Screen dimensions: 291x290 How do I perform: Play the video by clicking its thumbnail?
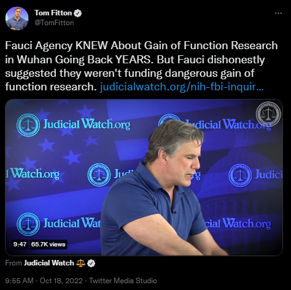pyautogui.click(x=144, y=178)
